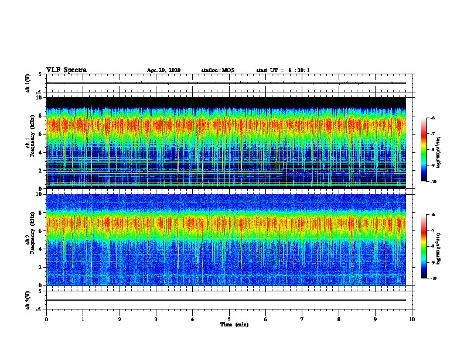Click the time axis tick label "3"
The width and height of the screenshot is (464, 358).
coord(156,319)
